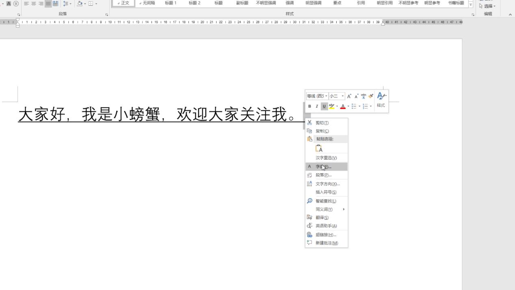Toggle Bold formatting
Screen dimensions: 515x290
(x=309, y=106)
